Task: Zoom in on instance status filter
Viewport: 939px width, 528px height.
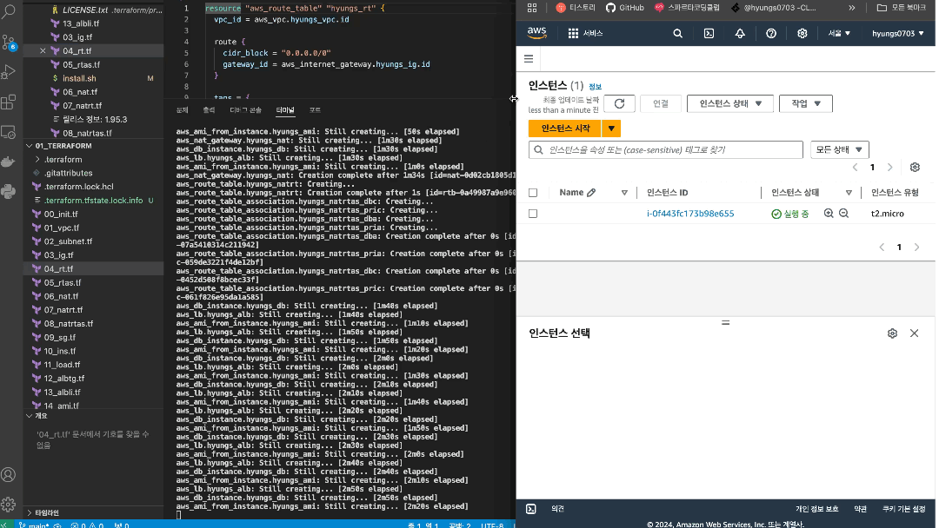Action: (x=829, y=214)
